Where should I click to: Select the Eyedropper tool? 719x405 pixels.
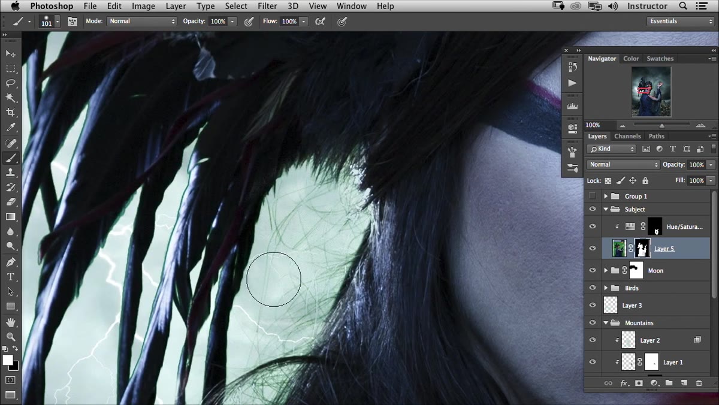(11, 127)
